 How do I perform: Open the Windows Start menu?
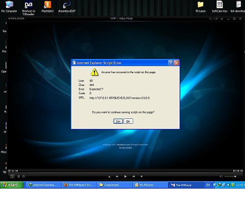[11, 185]
